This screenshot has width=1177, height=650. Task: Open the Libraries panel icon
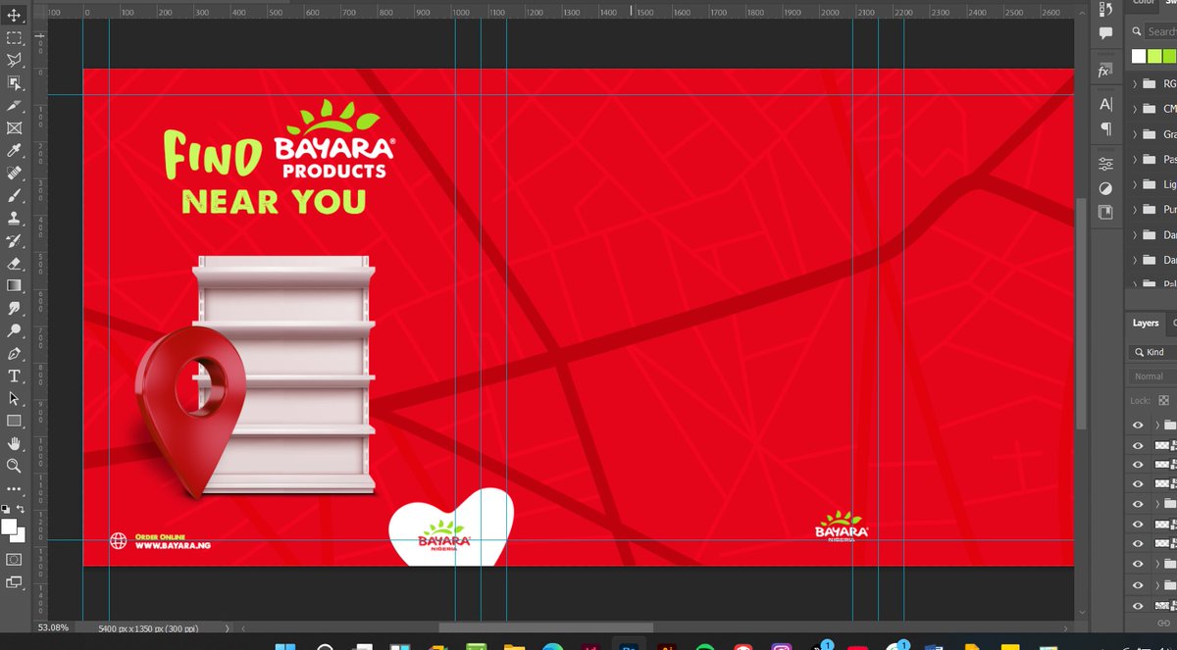tap(1105, 212)
